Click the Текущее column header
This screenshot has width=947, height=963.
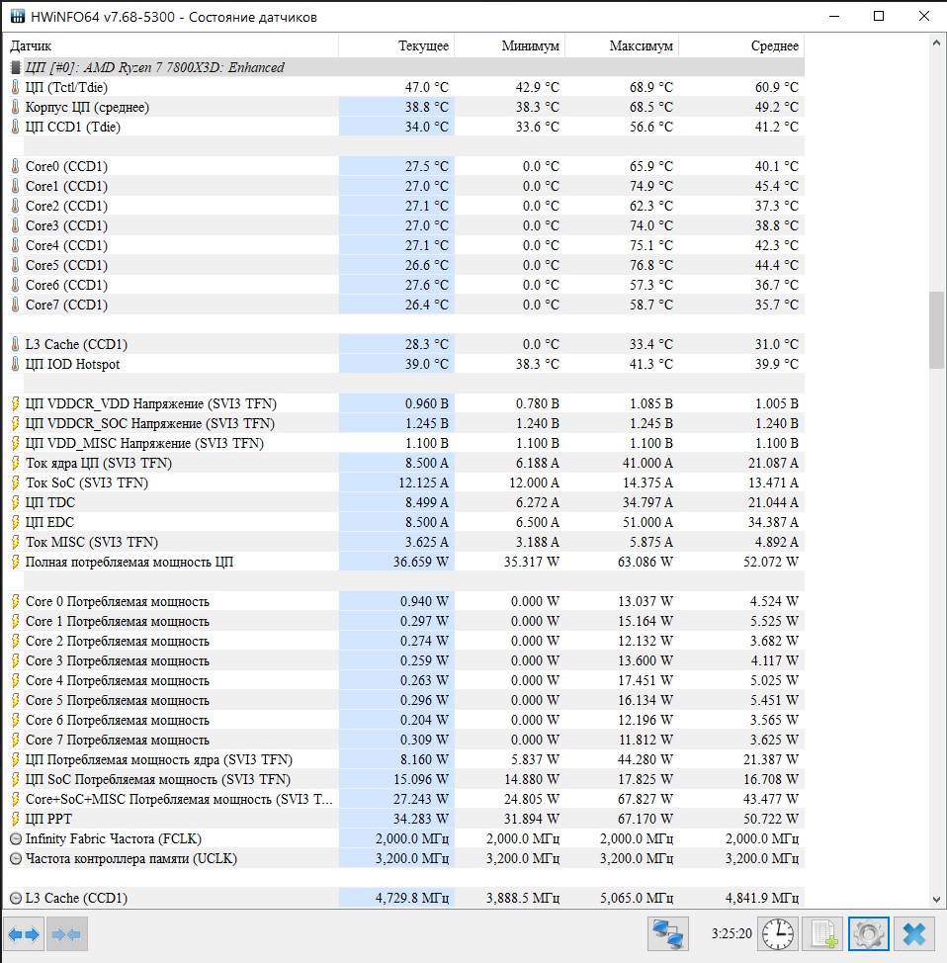[x=396, y=46]
